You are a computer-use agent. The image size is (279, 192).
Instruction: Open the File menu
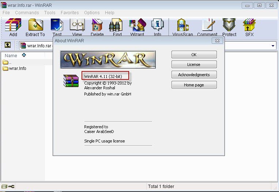(x=6, y=13)
